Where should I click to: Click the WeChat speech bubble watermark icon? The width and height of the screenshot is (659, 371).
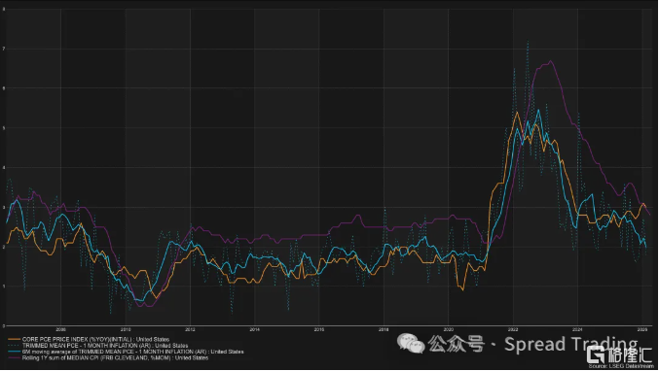click(411, 344)
